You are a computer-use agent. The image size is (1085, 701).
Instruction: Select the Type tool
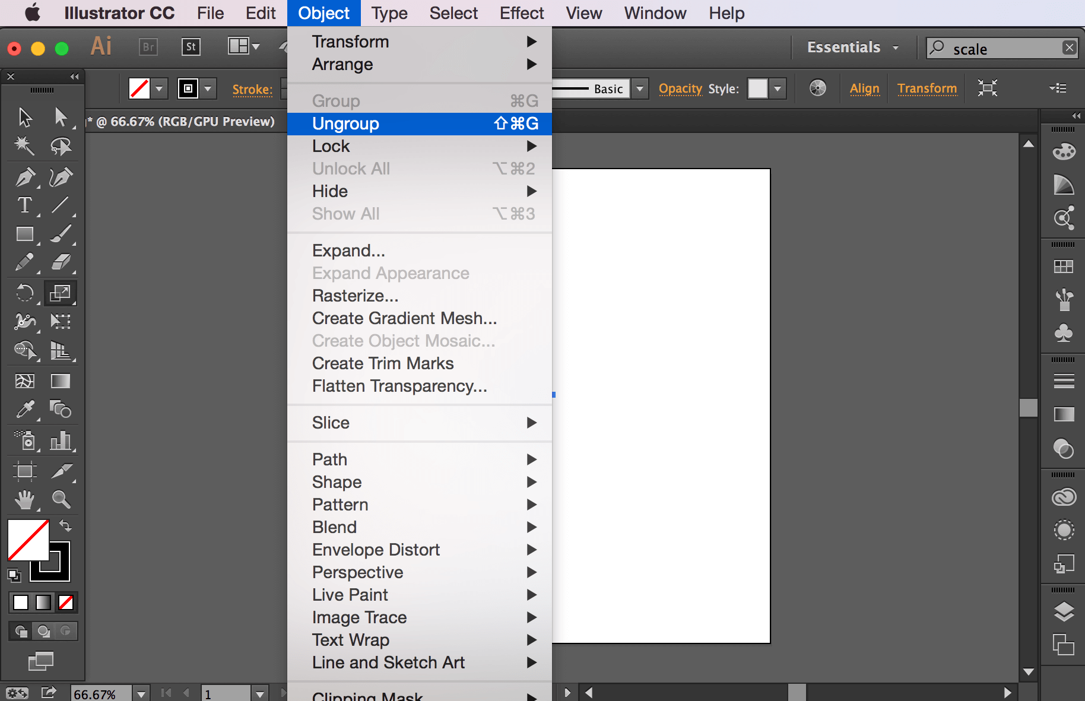[25, 205]
